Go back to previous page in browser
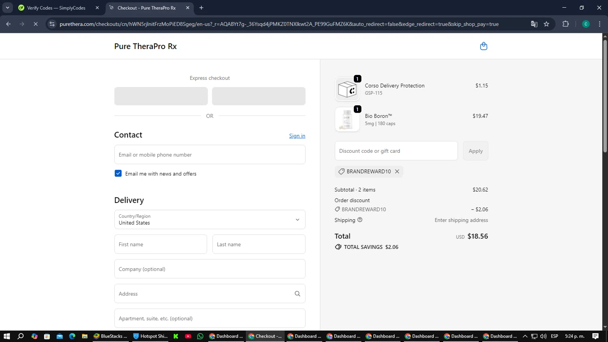This screenshot has width=608, height=342. [9, 24]
